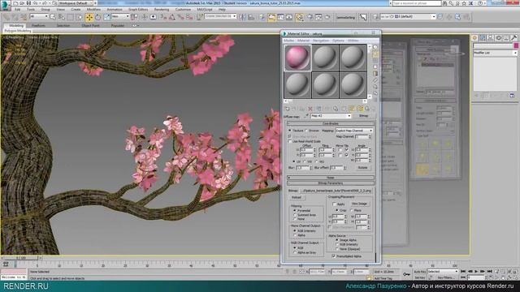Click the View Image button

click(x=359, y=204)
